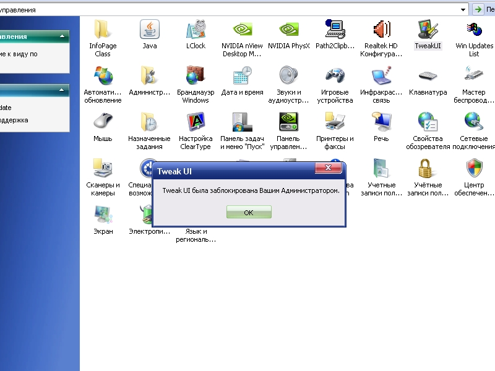
Task: Select the TweakUI icon
Action: tap(428, 29)
